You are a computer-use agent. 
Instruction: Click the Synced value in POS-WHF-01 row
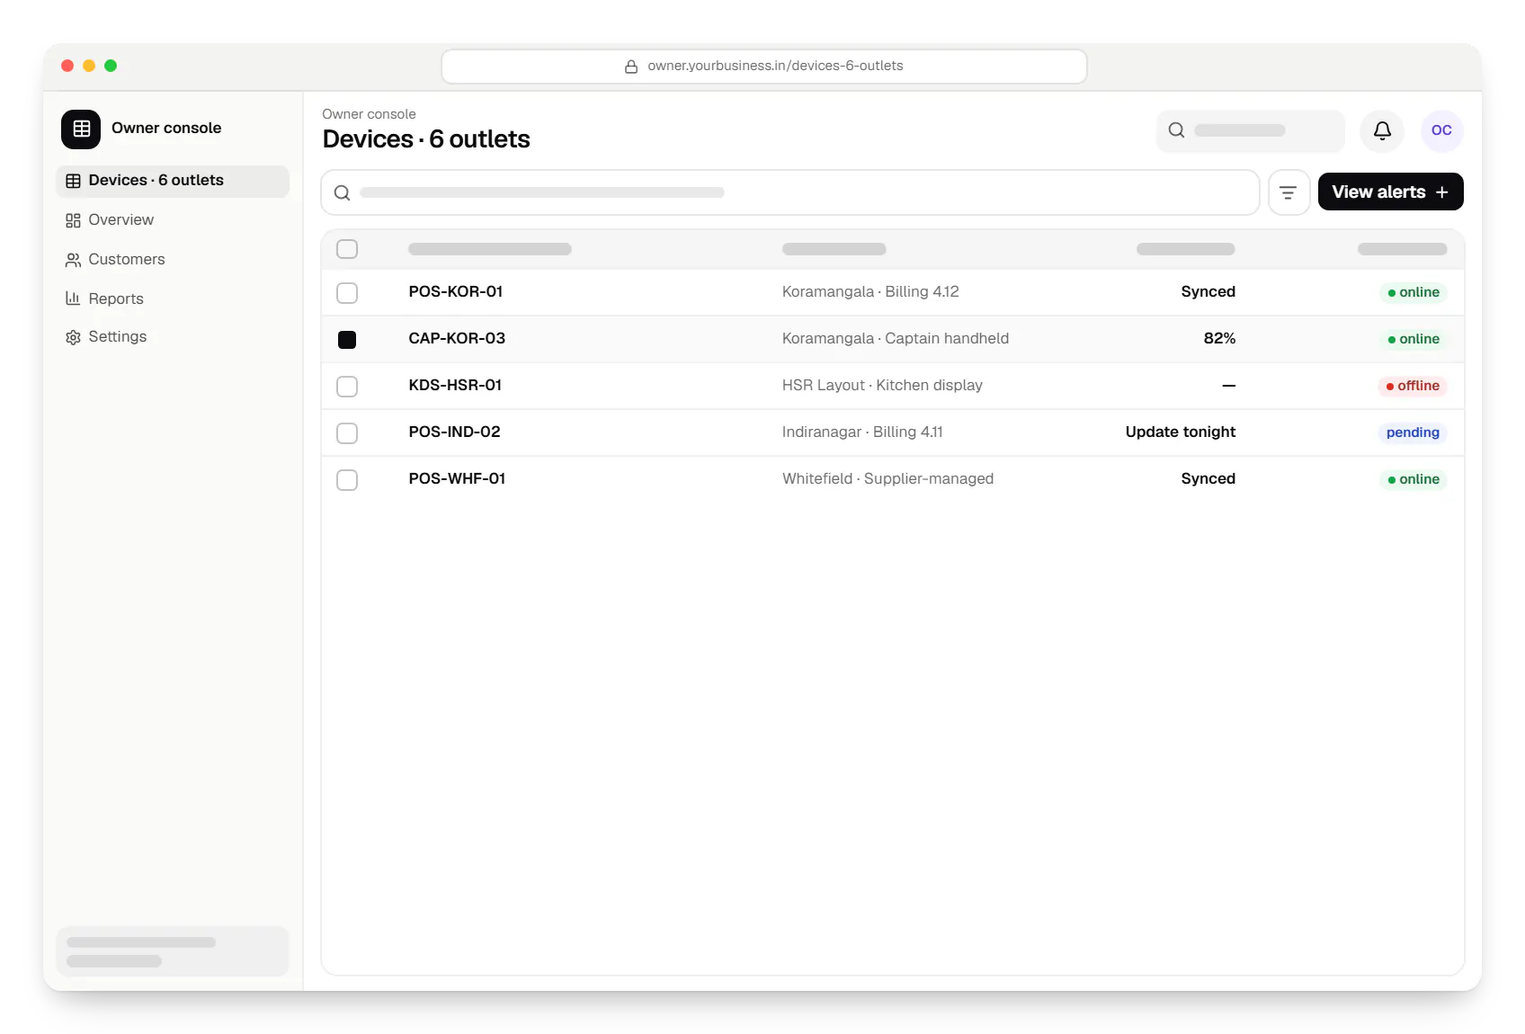pyautogui.click(x=1208, y=479)
